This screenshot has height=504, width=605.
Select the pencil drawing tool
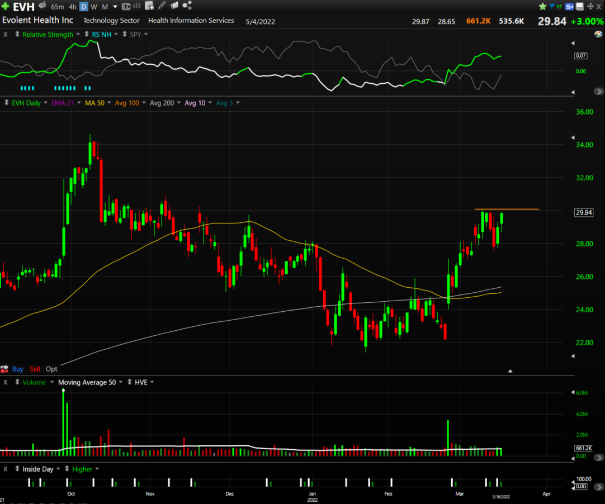point(162,6)
